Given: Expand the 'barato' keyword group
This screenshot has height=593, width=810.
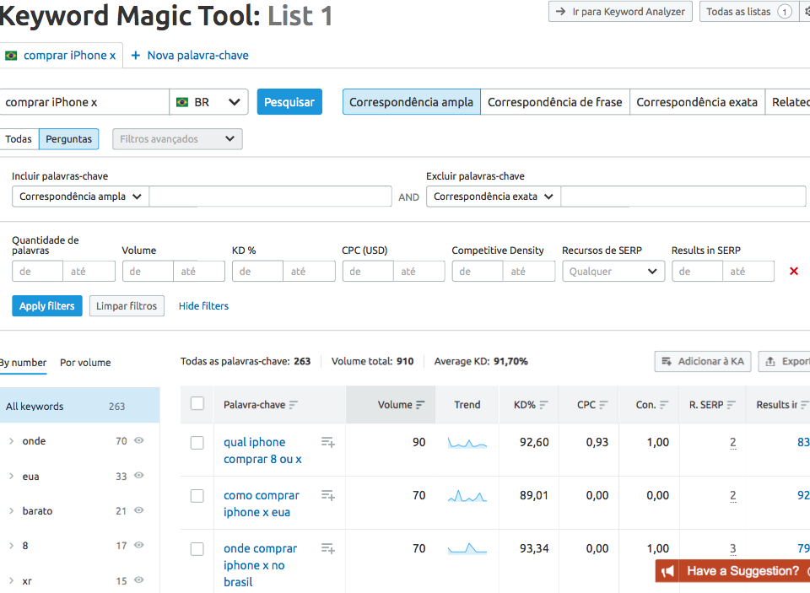Looking at the screenshot, I should [x=11, y=511].
